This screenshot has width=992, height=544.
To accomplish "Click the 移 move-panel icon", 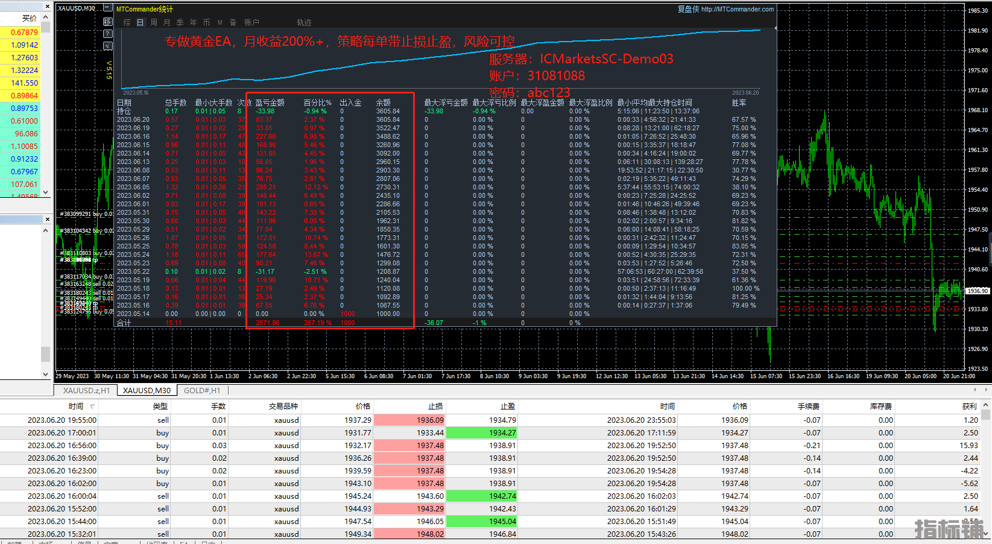I will 108,22.
